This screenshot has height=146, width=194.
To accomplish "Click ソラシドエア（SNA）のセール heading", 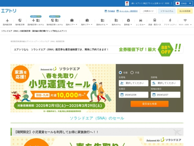I will click(97, 118).
